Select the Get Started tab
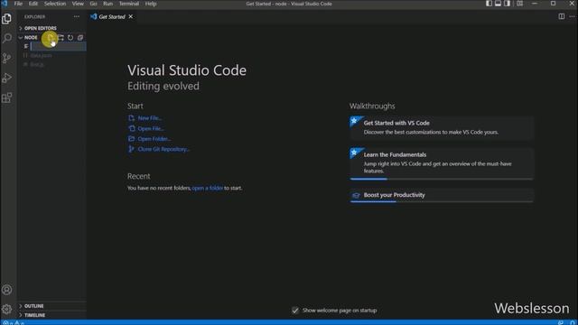This screenshot has height=325, width=578. click(x=112, y=16)
